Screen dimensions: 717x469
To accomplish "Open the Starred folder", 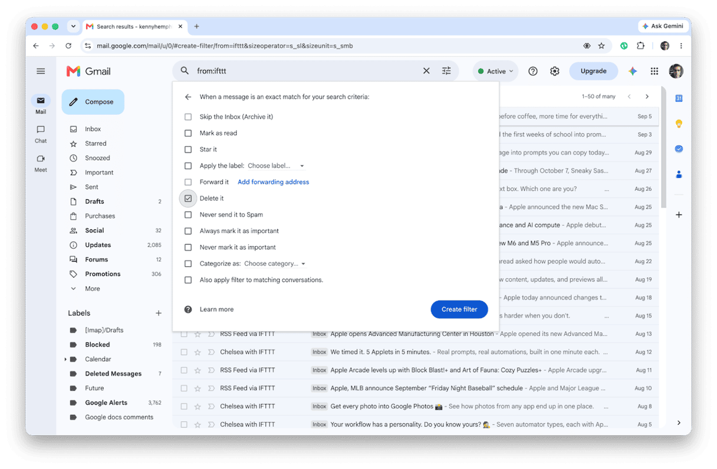I will pos(96,144).
